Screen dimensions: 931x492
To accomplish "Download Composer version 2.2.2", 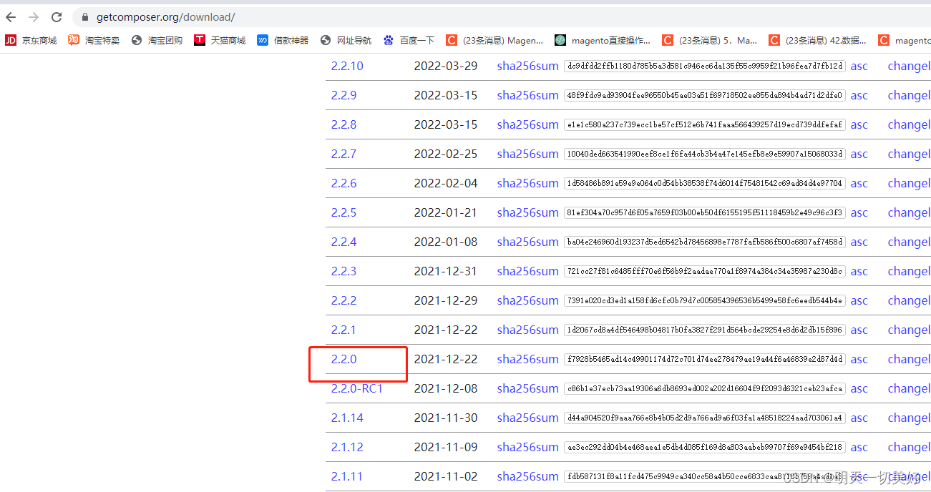I will point(343,300).
